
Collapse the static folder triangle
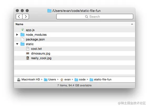pyautogui.click(x=17, y=44)
